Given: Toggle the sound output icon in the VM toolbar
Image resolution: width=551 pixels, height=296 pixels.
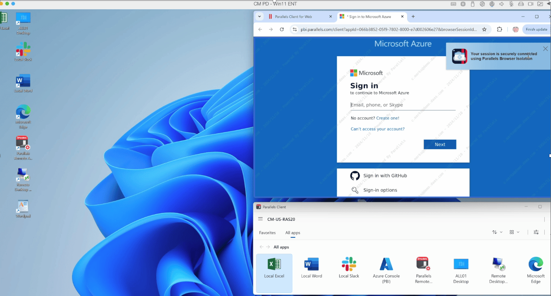Looking at the screenshot, I should (x=501, y=4).
